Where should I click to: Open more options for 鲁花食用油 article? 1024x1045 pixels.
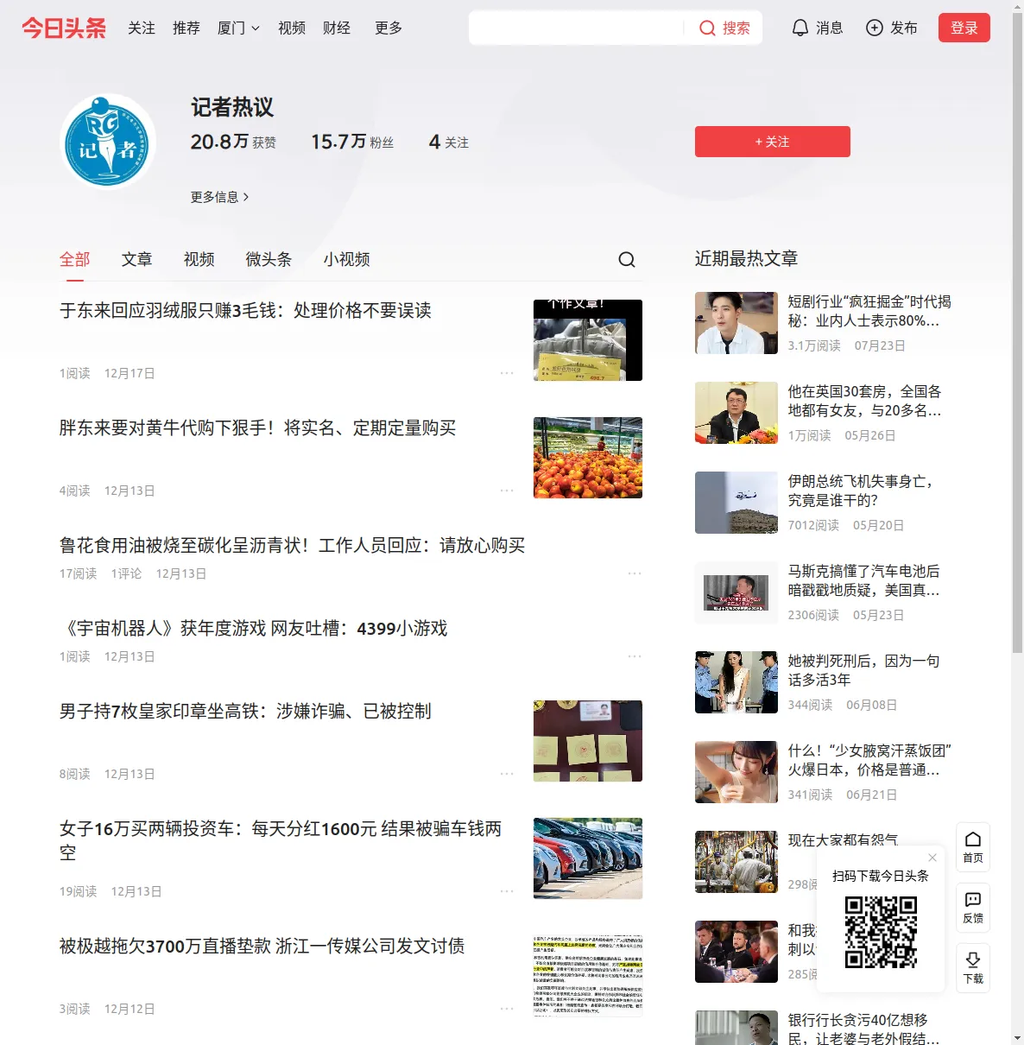[x=635, y=573]
